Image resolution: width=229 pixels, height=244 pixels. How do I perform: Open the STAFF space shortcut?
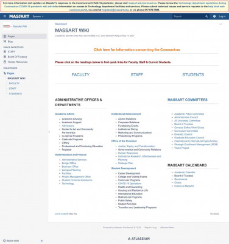pos(12,52)
